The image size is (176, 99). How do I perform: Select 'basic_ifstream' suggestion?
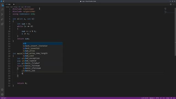[x=43, y=68]
